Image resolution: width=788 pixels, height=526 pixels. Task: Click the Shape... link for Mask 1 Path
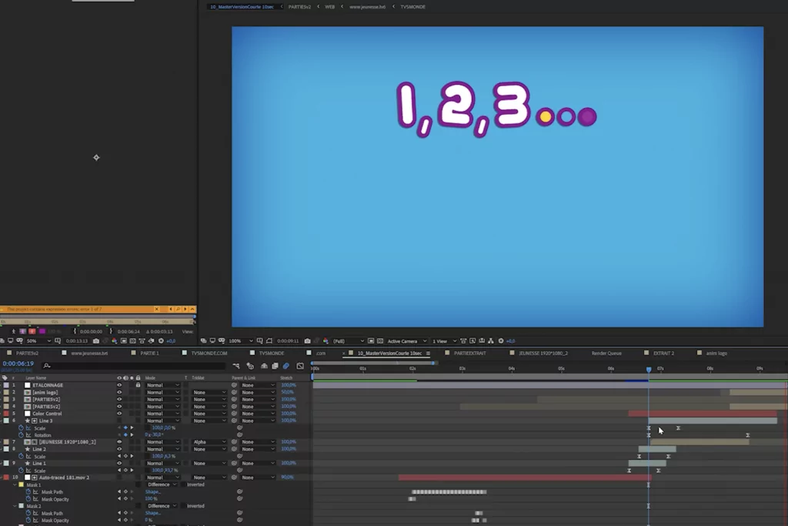pyautogui.click(x=152, y=491)
